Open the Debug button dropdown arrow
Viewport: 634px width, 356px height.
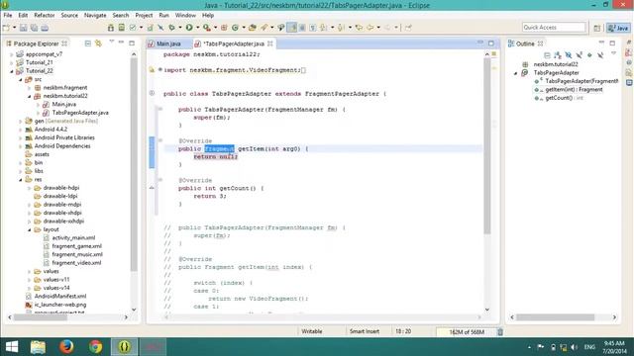point(180,28)
